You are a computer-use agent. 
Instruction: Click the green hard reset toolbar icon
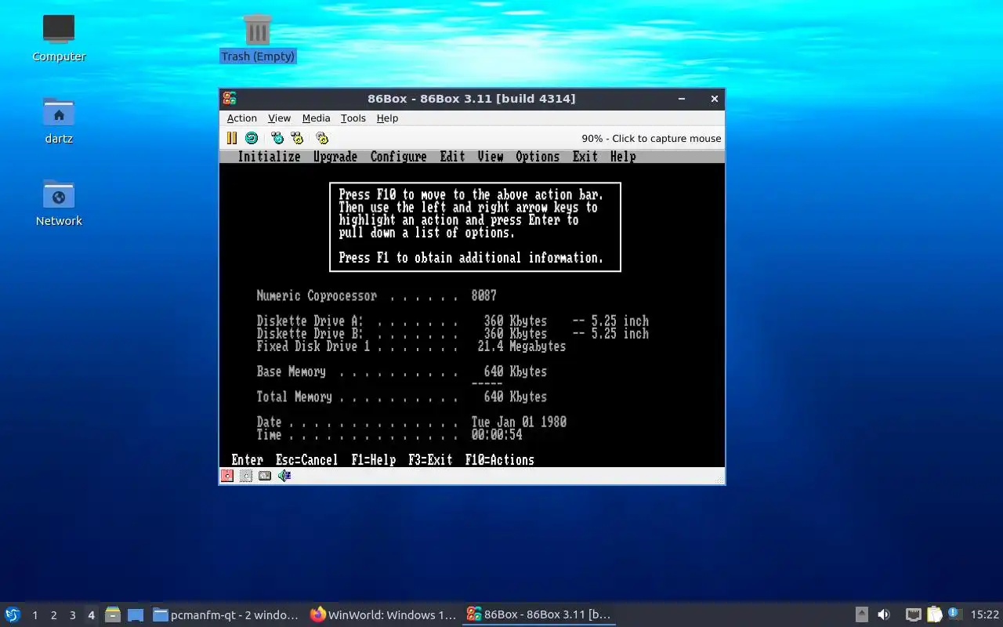(252, 138)
